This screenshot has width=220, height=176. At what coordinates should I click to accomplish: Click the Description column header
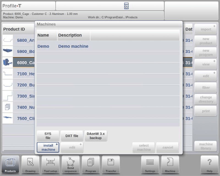pos(70,35)
